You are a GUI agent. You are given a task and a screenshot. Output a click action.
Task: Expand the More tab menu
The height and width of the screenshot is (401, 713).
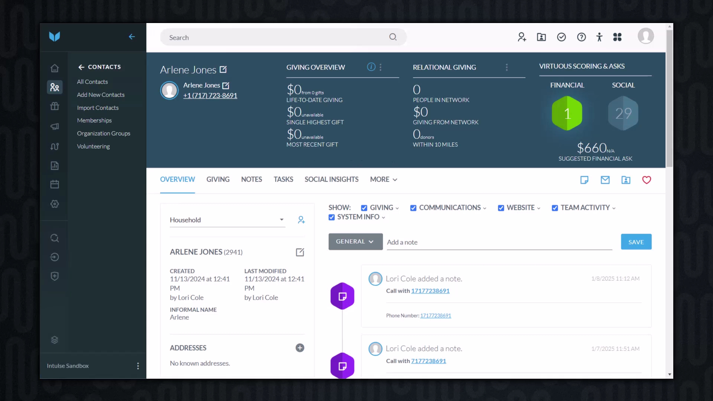point(383,179)
